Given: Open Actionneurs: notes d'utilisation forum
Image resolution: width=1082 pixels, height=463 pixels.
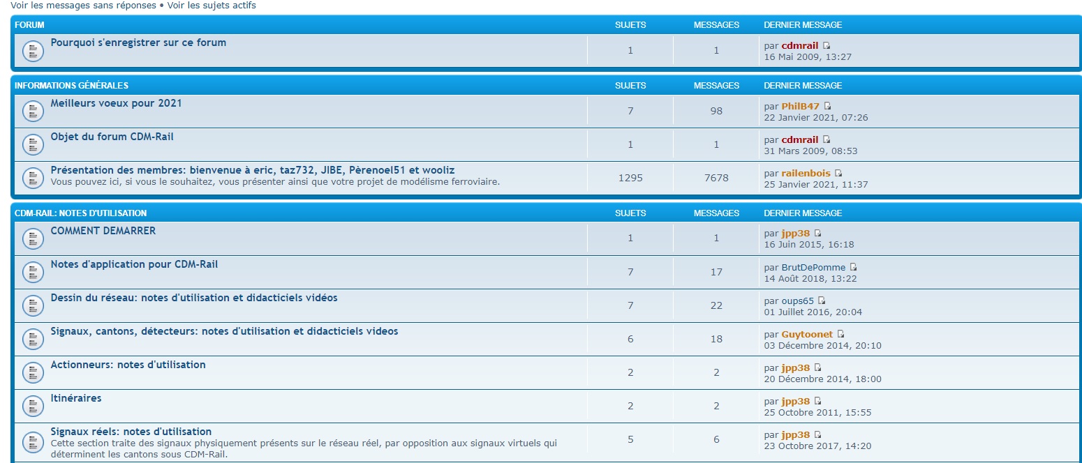Looking at the screenshot, I should click(x=128, y=365).
